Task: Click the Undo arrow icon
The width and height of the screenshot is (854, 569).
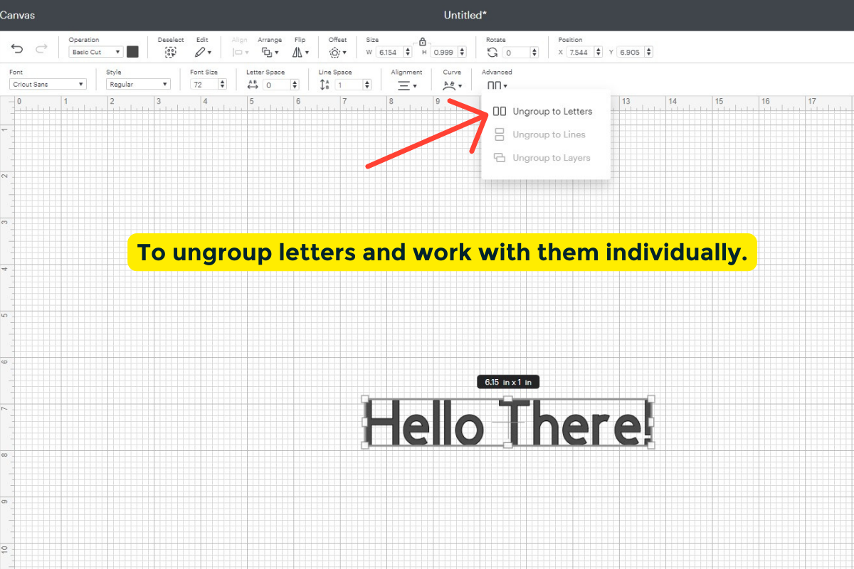Action: pyautogui.click(x=17, y=49)
